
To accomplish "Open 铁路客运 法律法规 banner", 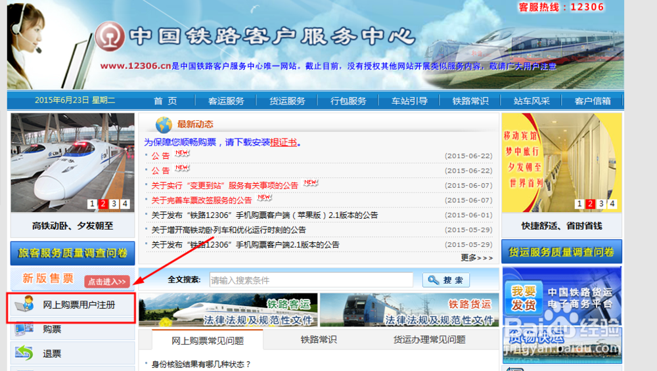I will pyautogui.click(x=229, y=310).
